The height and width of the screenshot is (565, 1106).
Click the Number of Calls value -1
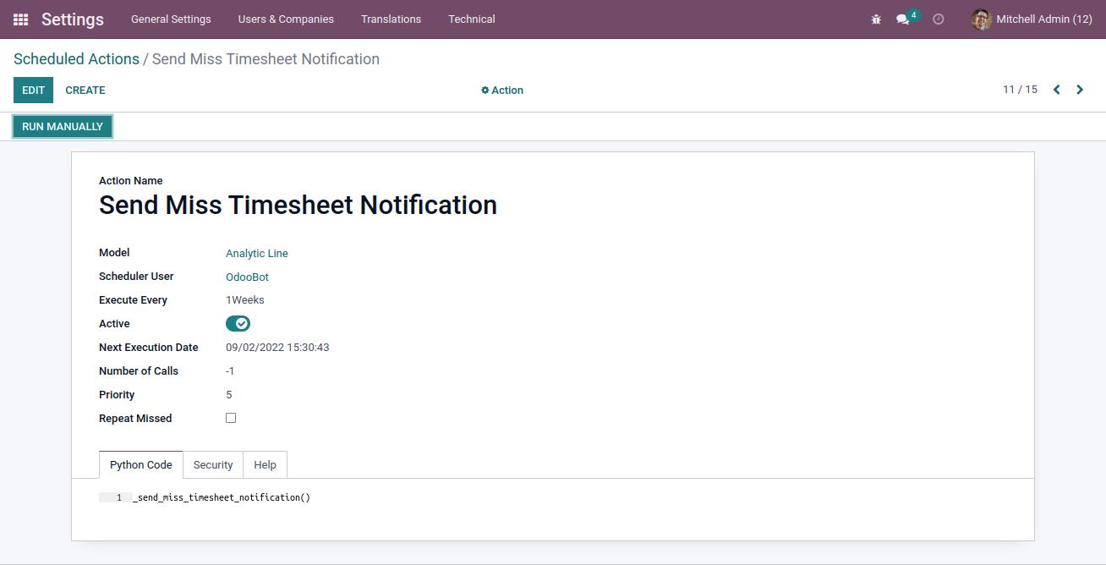pos(230,371)
